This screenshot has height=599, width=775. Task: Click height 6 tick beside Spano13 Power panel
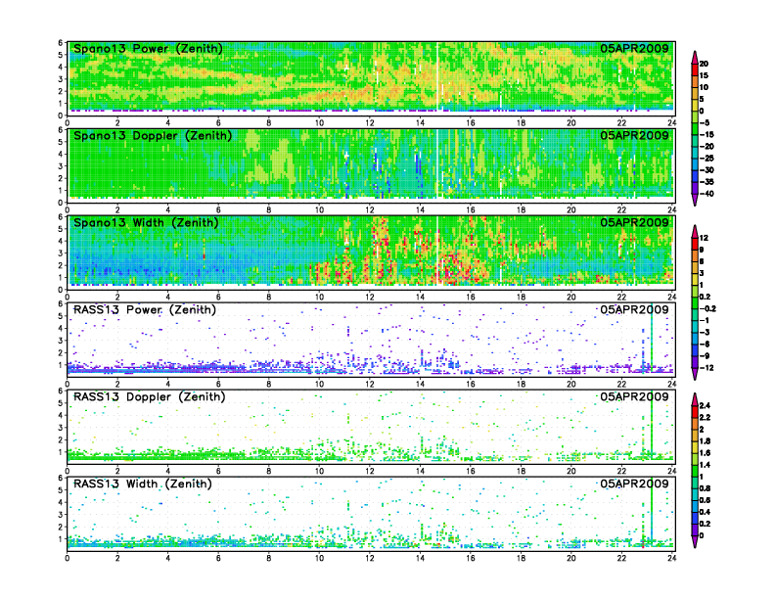pos(61,43)
